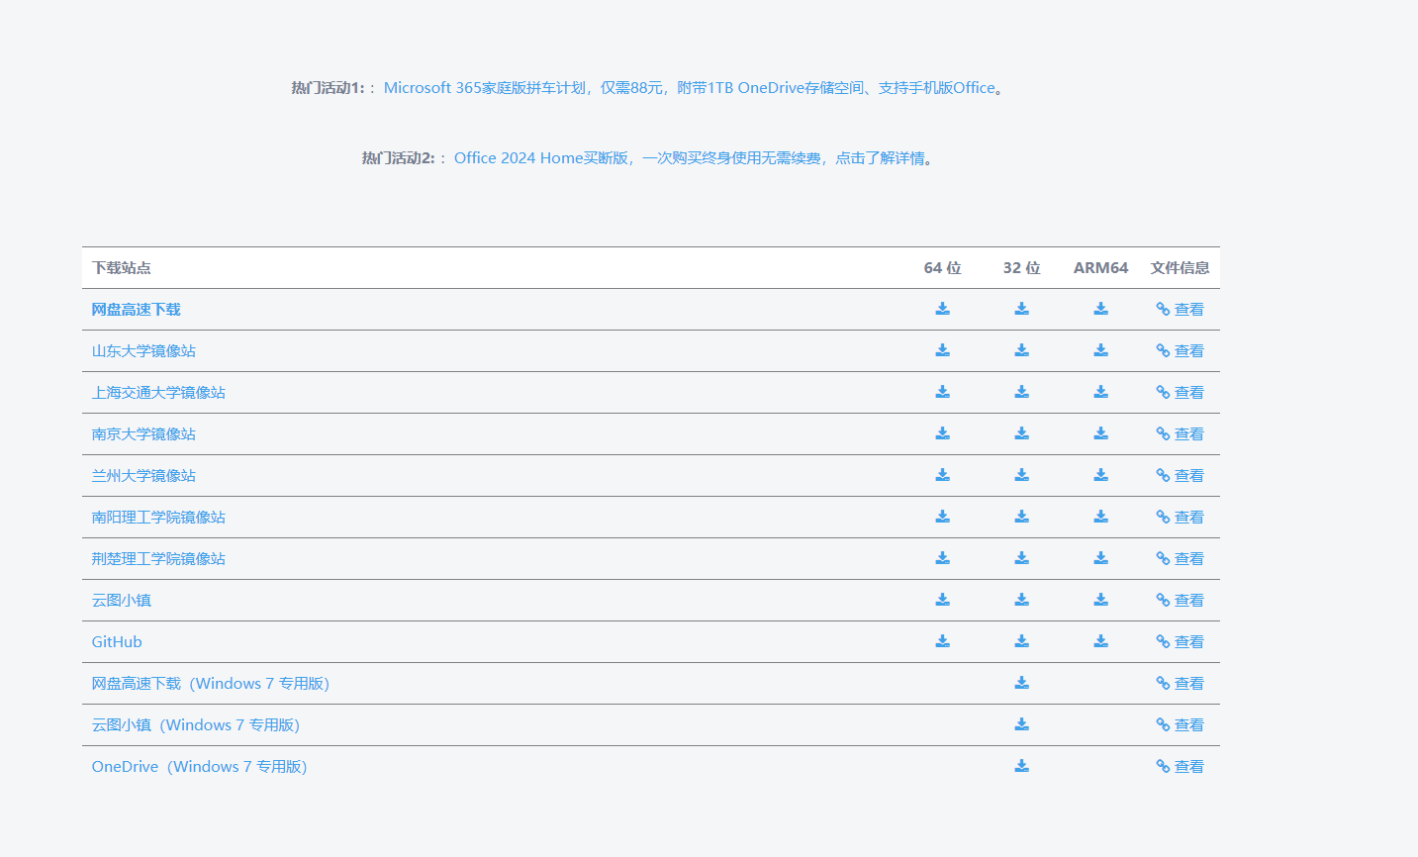
Task: Download 32-bit 云图小镇 Windows 7 专用版
Action: pyautogui.click(x=1021, y=724)
